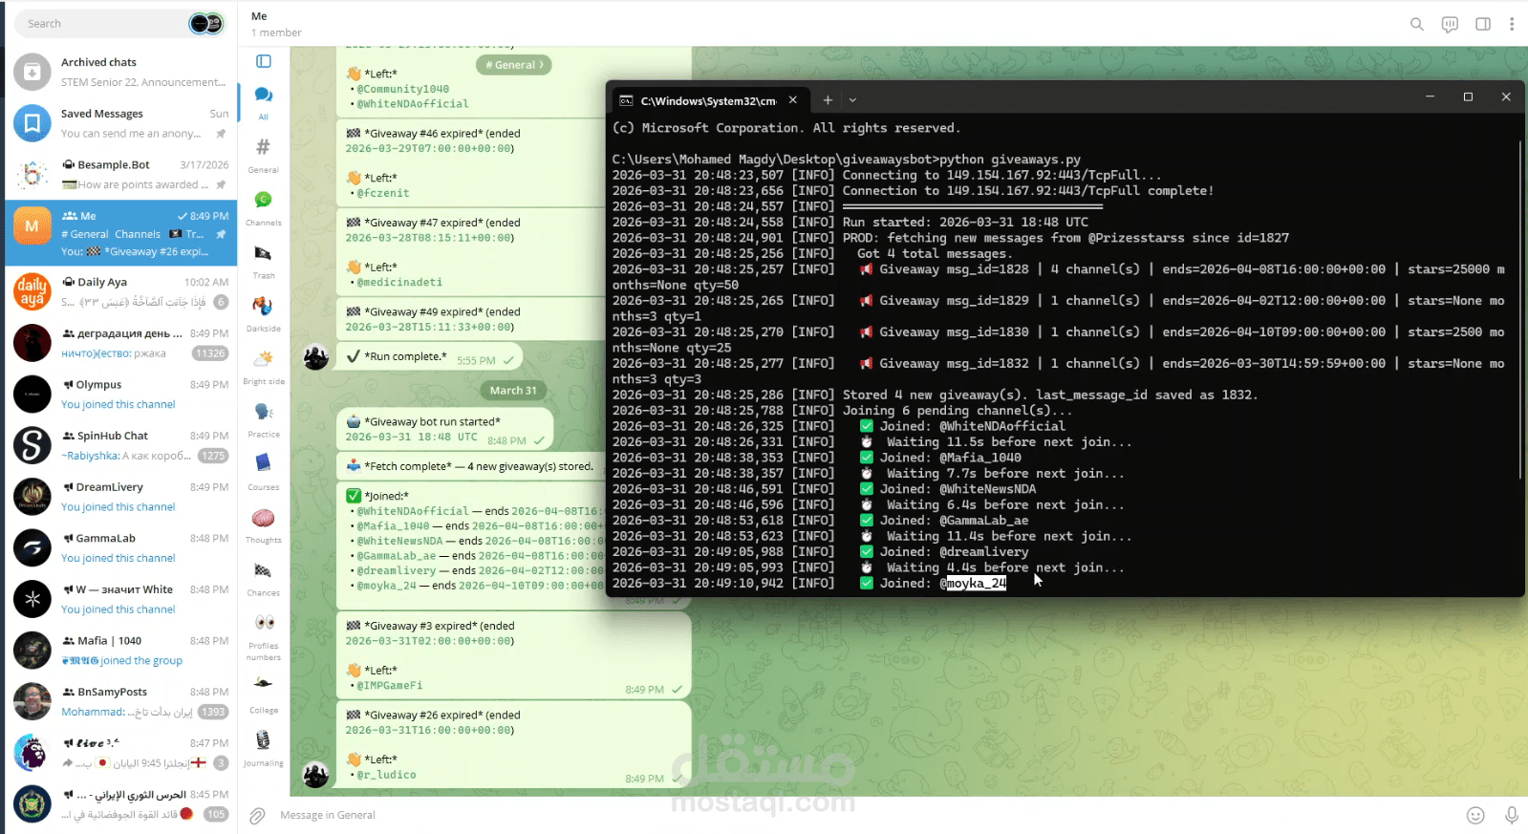Open the Daily Aya channel
Viewport: 1528px width, 834px height.
point(121,291)
